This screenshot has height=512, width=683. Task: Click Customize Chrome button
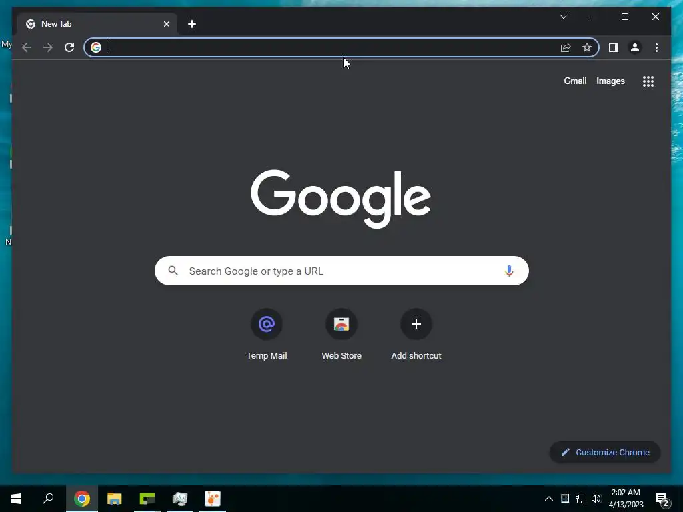(x=605, y=453)
